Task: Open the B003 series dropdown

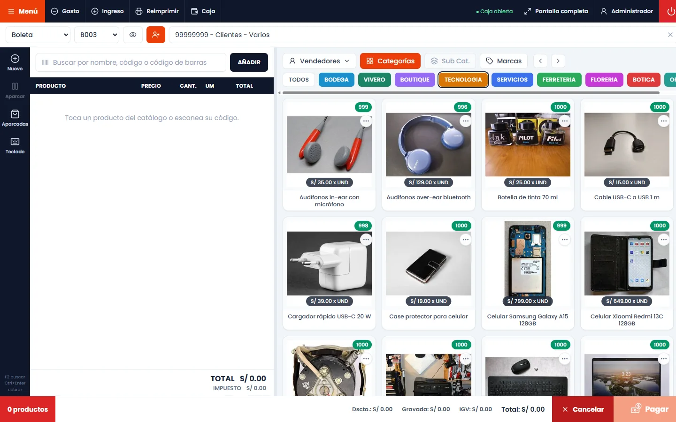Action: pyautogui.click(x=97, y=35)
